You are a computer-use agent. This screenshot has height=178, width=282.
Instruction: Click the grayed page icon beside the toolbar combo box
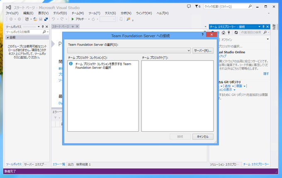(x=121, y=19)
